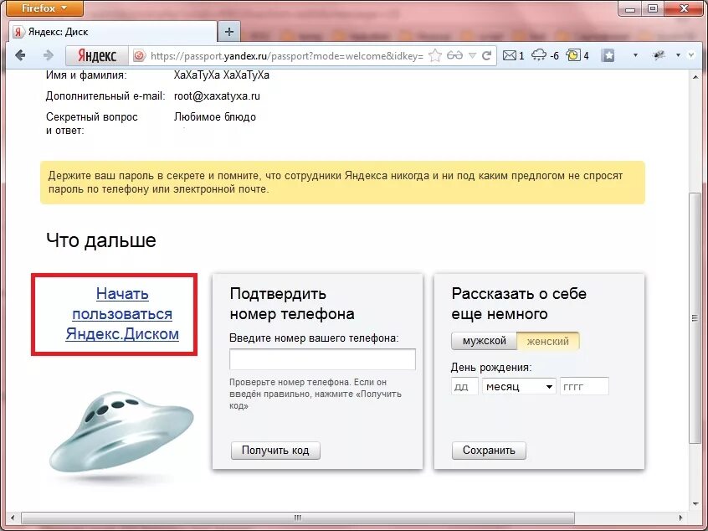Open the weather cloud icon showing -6

click(x=539, y=55)
